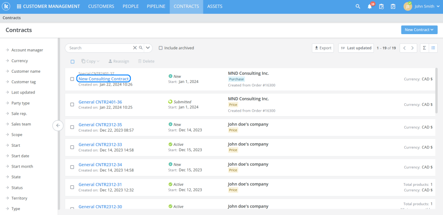The image size is (443, 215).
Task: Click the search magnifier icon in top bar
Action: [358, 7]
